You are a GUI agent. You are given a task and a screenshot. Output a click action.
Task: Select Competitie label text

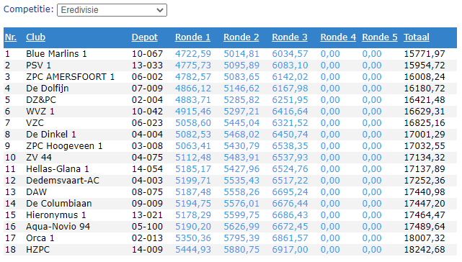point(29,9)
